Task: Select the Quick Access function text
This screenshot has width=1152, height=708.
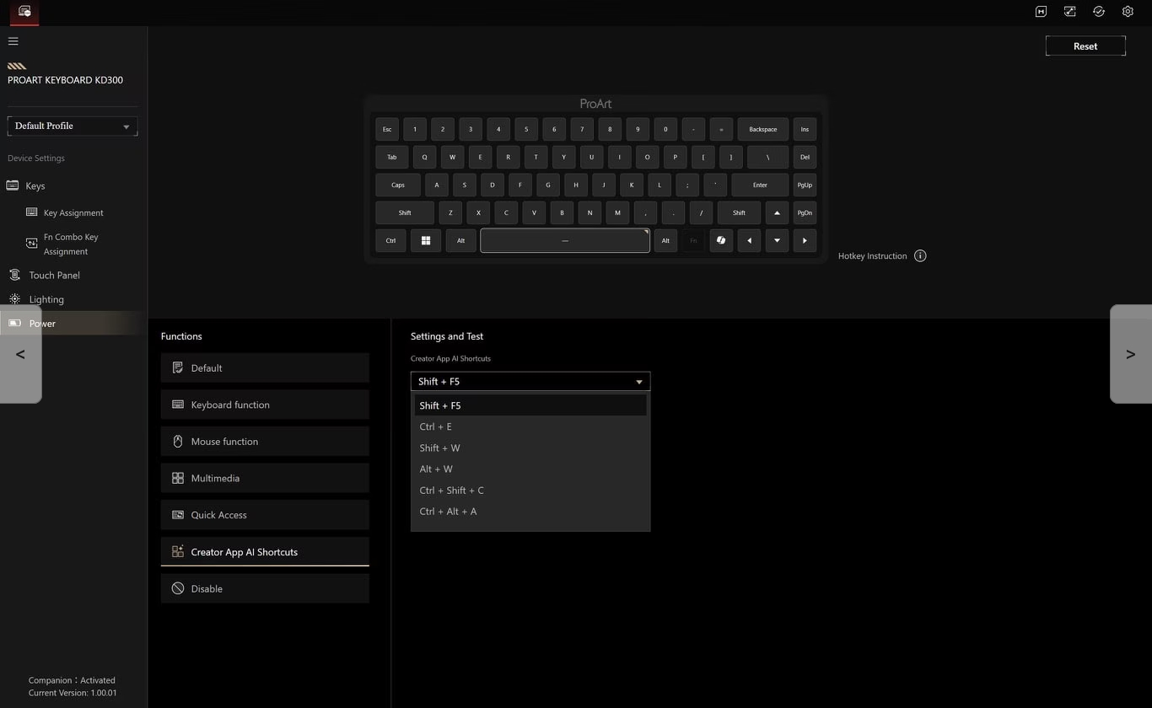Action: [x=218, y=515]
